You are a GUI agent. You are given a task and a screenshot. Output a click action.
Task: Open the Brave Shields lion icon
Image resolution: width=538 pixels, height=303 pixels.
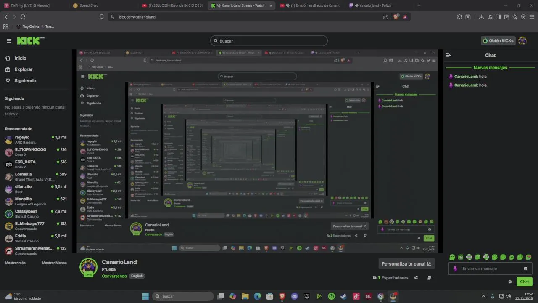[x=396, y=17]
